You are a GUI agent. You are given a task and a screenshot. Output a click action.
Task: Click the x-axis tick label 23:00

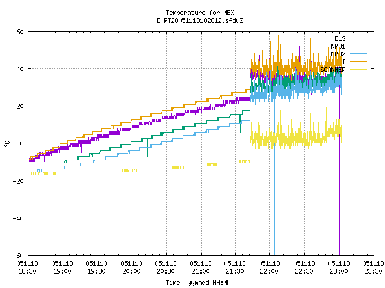[x=339, y=271]
